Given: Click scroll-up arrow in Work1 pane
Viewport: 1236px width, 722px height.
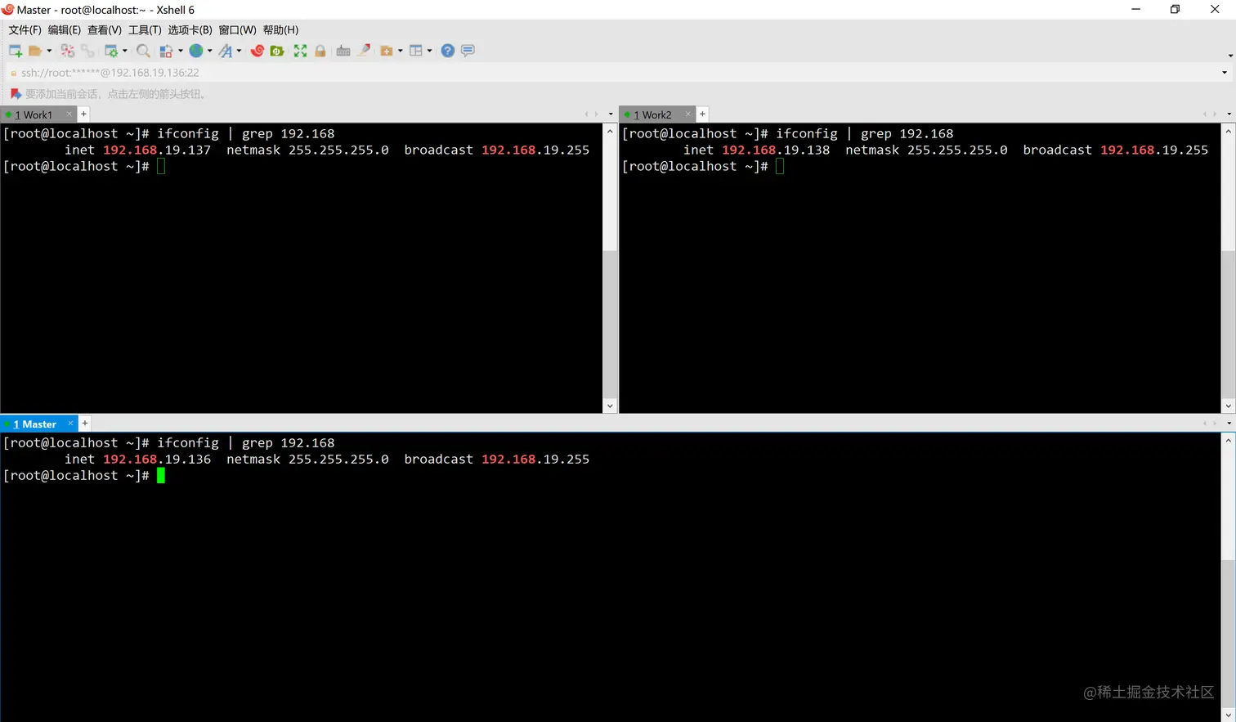Looking at the screenshot, I should point(610,131).
